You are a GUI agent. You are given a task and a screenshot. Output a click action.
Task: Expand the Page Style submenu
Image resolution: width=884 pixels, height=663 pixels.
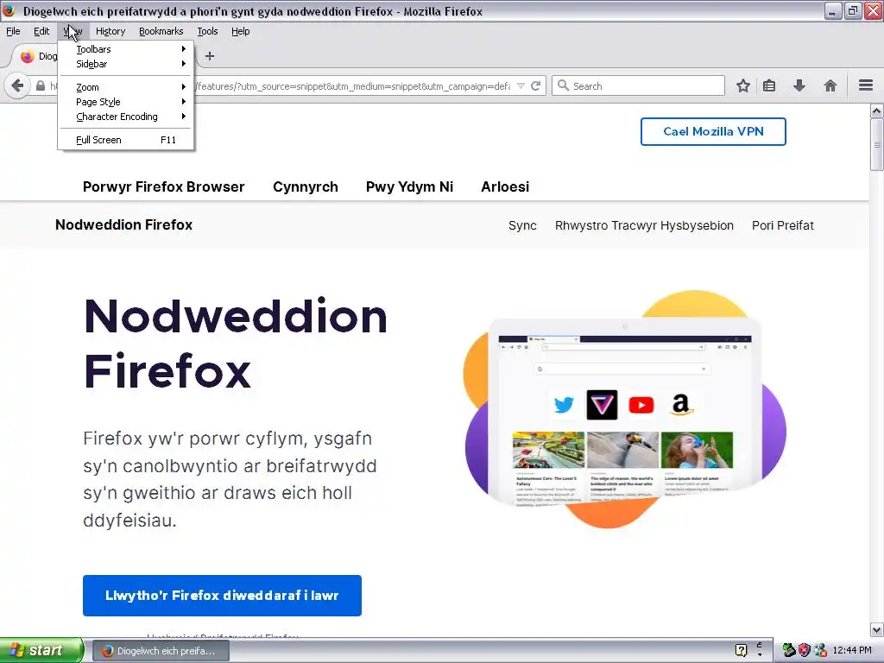126,102
